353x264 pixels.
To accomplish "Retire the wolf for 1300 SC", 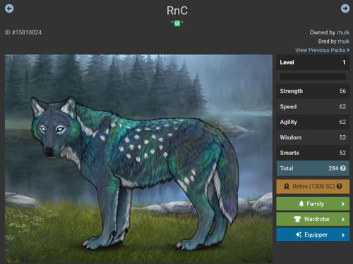I will [313, 187].
